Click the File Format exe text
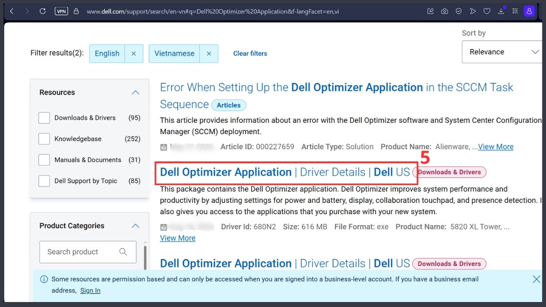This screenshot has height=307, width=546. pos(362,226)
